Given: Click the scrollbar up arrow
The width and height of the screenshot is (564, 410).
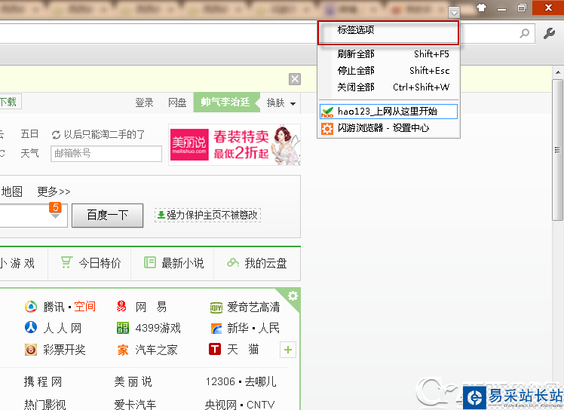Looking at the screenshot, I should tap(557, 72).
